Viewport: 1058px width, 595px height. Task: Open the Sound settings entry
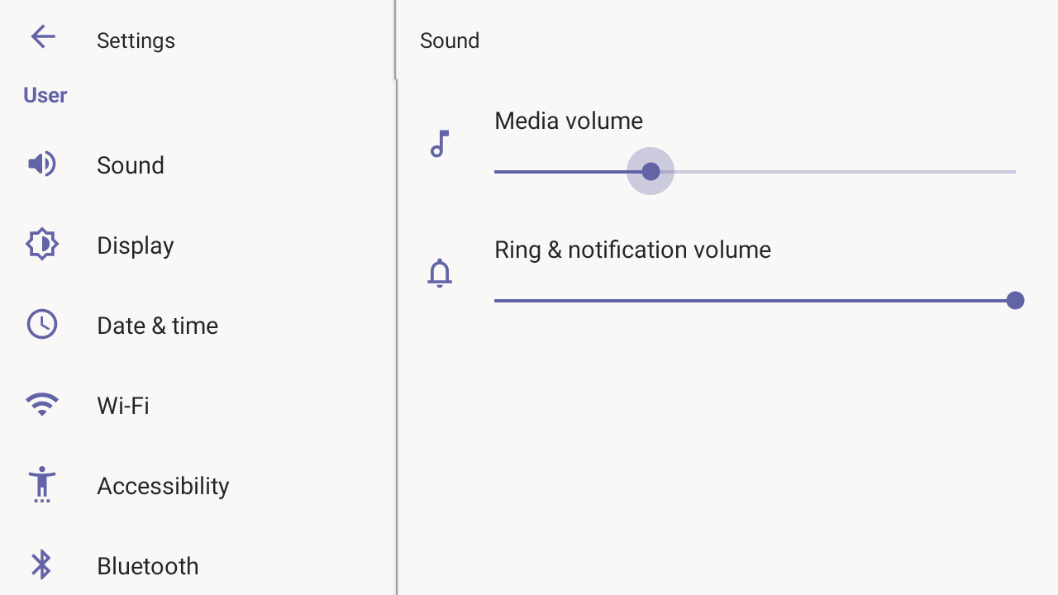tap(198, 165)
